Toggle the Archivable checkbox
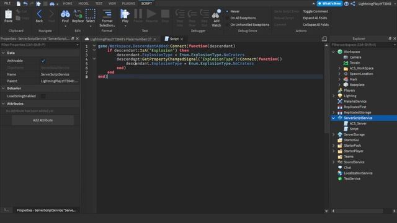The height and width of the screenshot is (223, 397). (43, 61)
